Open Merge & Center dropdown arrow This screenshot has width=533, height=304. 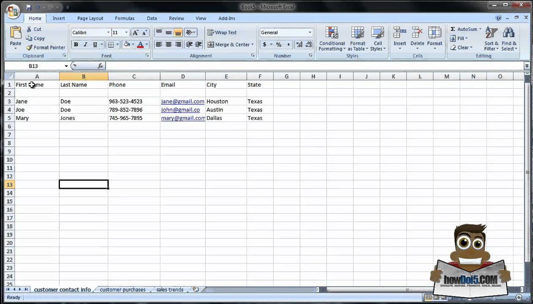(x=253, y=44)
